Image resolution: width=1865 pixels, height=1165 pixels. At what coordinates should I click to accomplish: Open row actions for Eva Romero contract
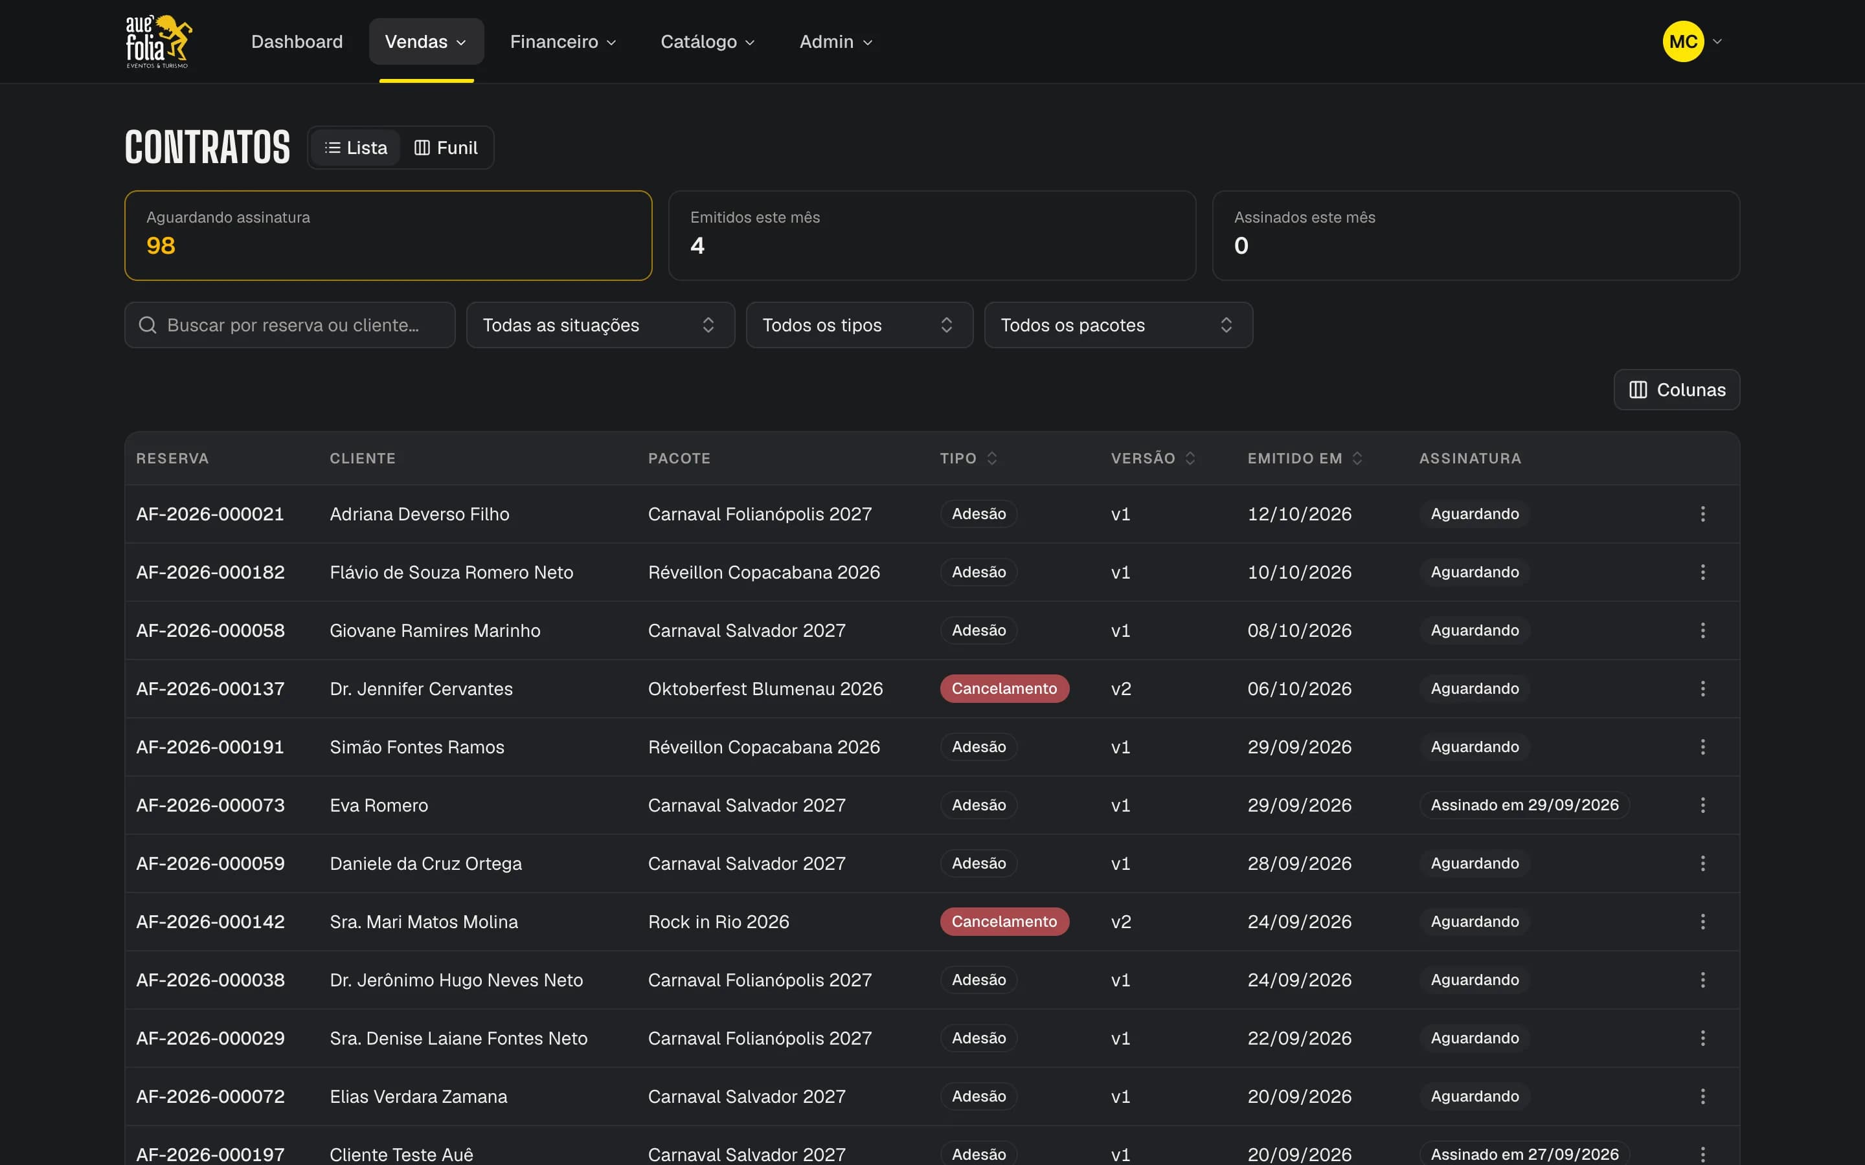click(x=1702, y=805)
